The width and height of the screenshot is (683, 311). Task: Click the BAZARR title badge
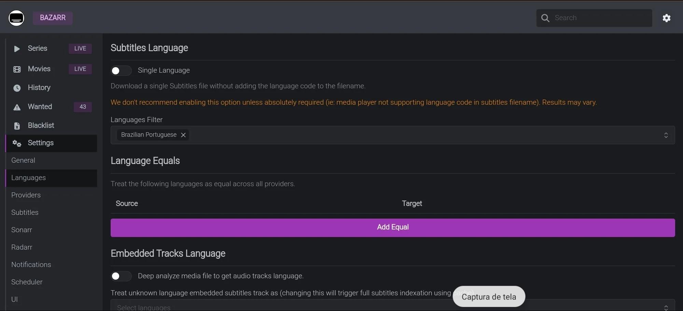tap(53, 18)
